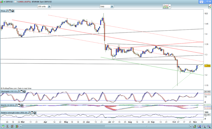This screenshot has height=129, width=212.
Task: Click the Sep label on time axis
Action: (x=153, y=122)
